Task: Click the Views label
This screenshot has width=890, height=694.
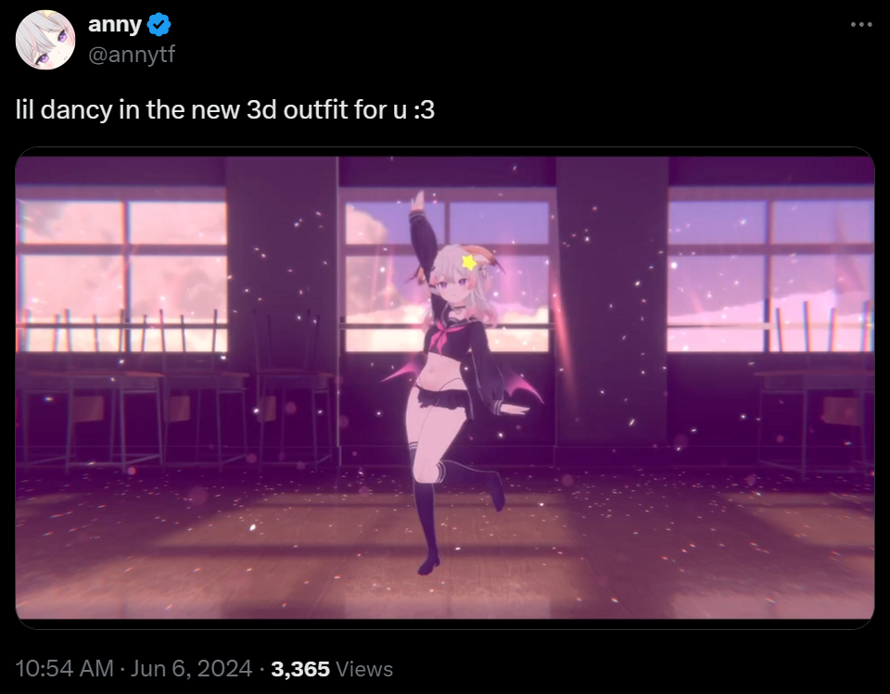Action: point(364,668)
